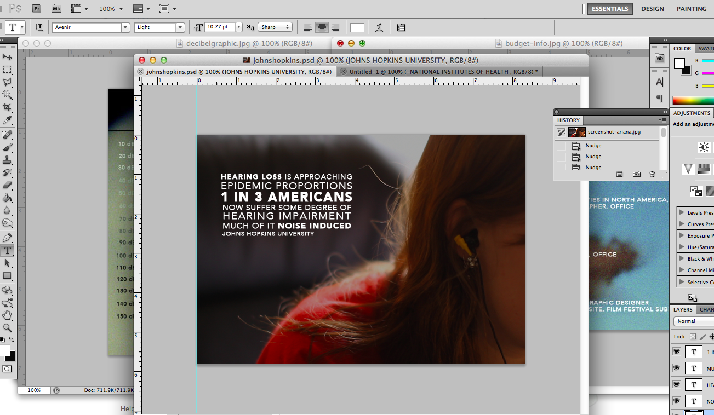Click the foreground color swatch in Color panel
Viewport: 714px width, 415px height.
pyautogui.click(x=679, y=62)
